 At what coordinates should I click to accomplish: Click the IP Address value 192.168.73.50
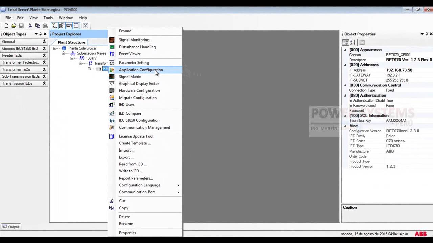coord(399,70)
